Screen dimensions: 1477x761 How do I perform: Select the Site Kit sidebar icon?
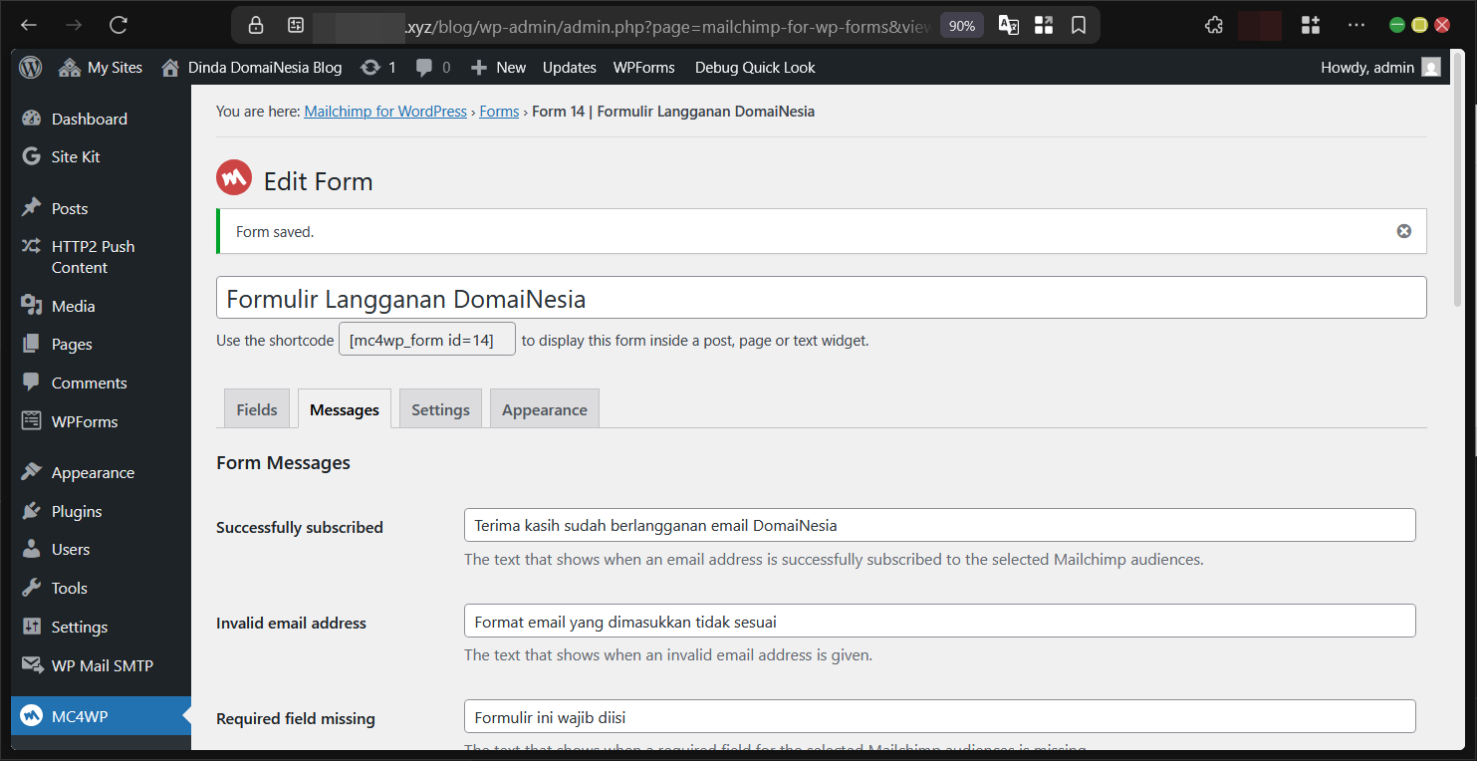click(30, 156)
